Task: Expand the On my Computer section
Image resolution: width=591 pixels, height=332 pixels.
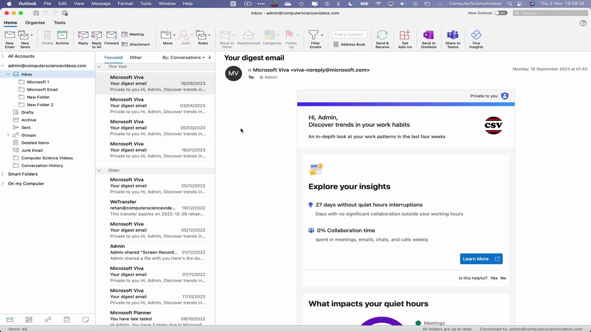Action: click(3, 184)
